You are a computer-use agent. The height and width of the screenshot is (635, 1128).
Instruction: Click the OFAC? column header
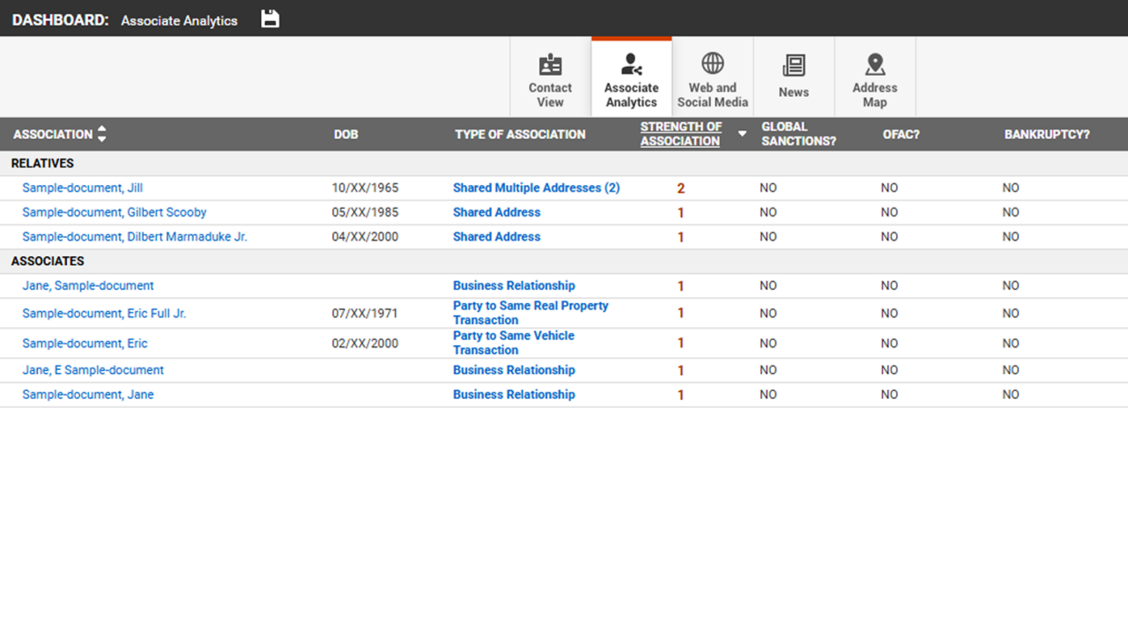click(x=901, y=134)
